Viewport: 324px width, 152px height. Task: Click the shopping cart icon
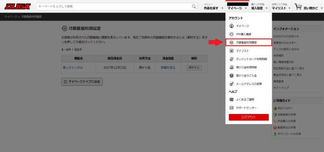298,6
